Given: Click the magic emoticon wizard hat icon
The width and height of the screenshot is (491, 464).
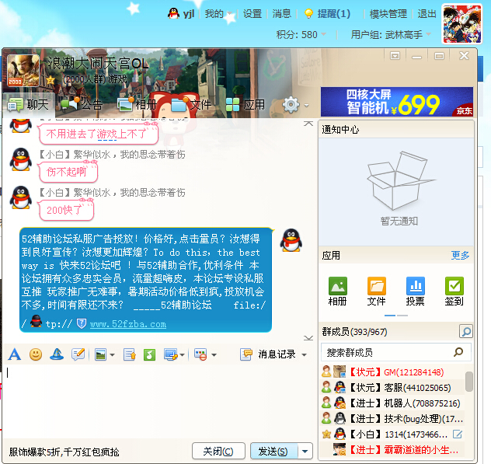Looking at the screenshot, I should (x=57, y=354).
